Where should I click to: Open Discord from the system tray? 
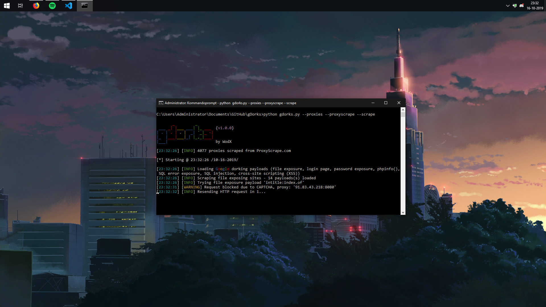(522, 6)
